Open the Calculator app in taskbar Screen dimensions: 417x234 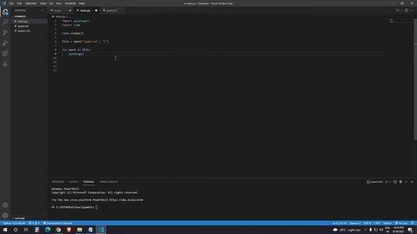pyautogui.click(x=37, y=229)
